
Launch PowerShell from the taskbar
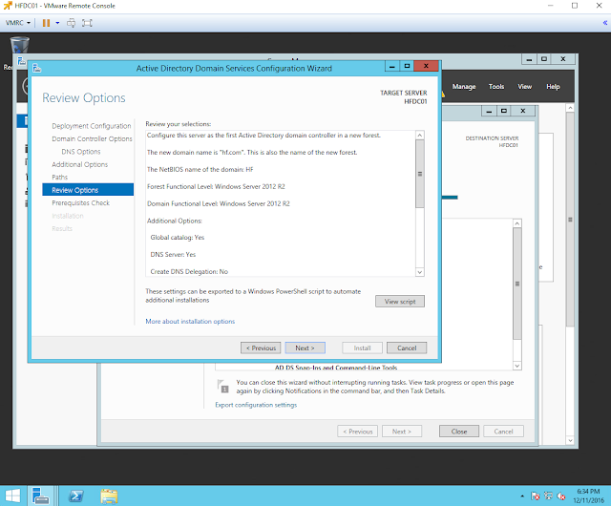click(75, 495)
